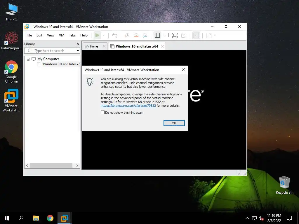Toggle the library sidebar view icon
Viewport: 299px width, 224px height.
click(157, 35)
